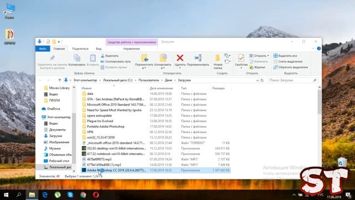Open the ПРОГИ desktop shortcut icon
Viewport: 355px width, 200px height.
click(x=9, y=37)
